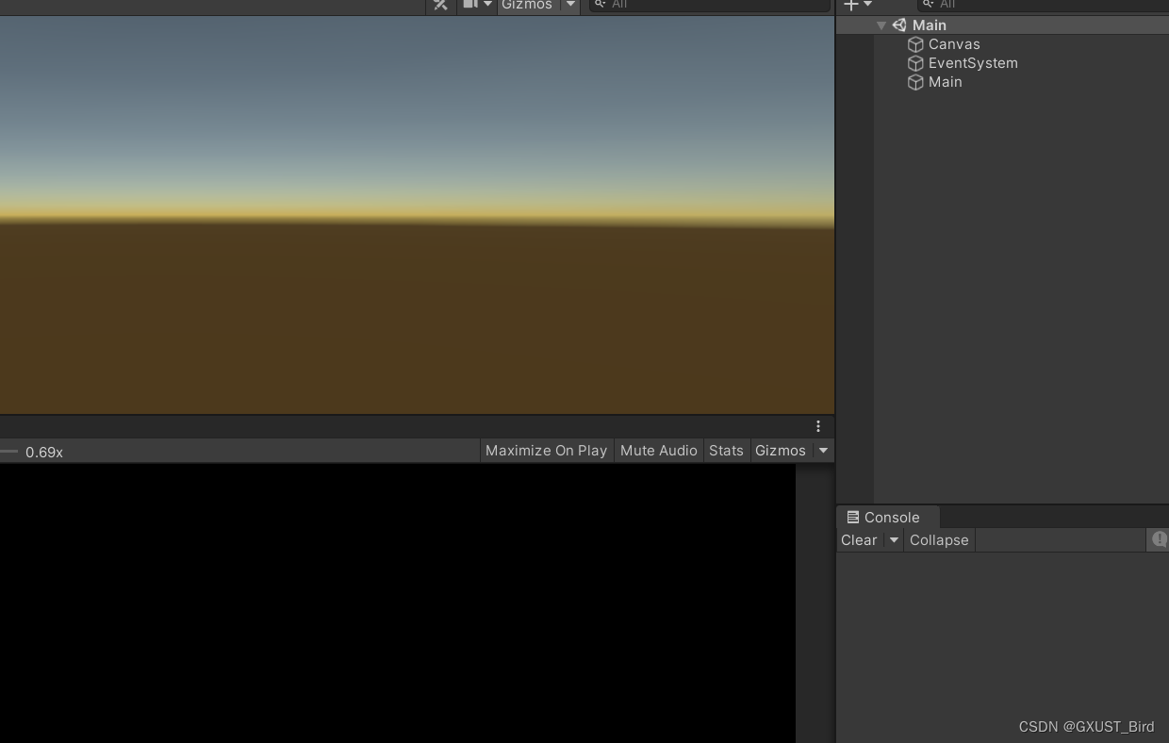Toggle Maximize On Play
This screenshot has width=1169, height=743.
pos(546,450)
